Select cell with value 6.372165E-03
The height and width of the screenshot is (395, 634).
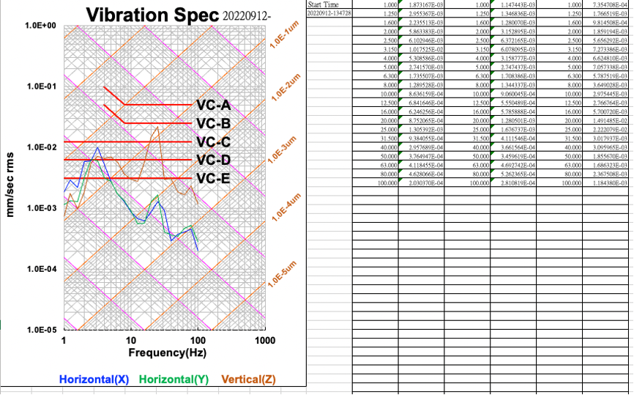513,40
